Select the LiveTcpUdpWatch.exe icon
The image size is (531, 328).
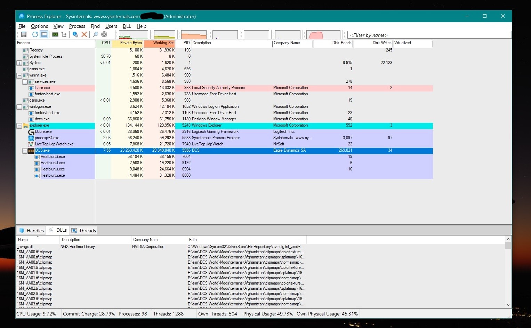coord(31,144)
